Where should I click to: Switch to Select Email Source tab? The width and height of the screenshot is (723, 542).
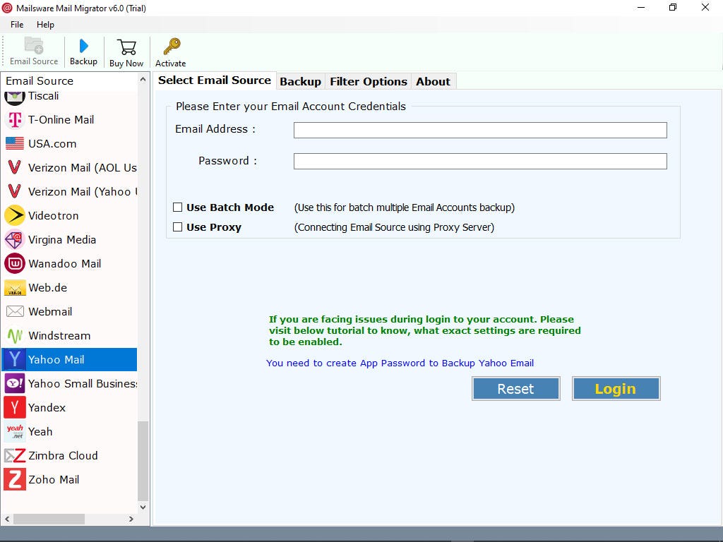point(215,80)
